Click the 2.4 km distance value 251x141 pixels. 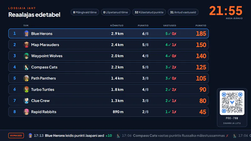(117, 45)
